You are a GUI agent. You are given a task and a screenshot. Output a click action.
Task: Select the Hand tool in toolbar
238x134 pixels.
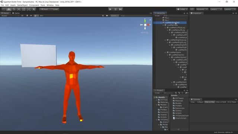click(4, 9)
